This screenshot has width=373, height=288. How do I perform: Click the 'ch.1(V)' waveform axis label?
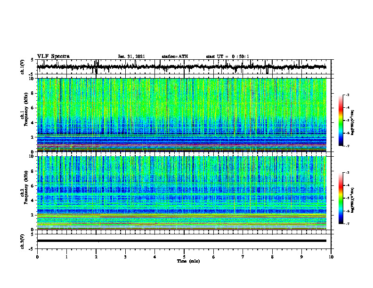(23, 67)
